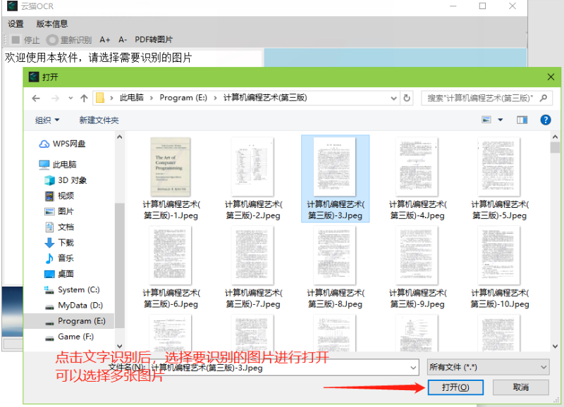The height and width of the screenshot is (407, 564).
Task: Go back using the dialog's back arrow
Action: coord(36,98)
